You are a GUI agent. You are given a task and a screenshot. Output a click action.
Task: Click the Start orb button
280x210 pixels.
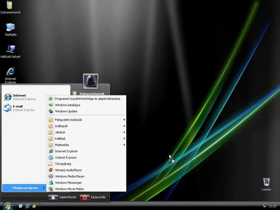coord(8,206)
